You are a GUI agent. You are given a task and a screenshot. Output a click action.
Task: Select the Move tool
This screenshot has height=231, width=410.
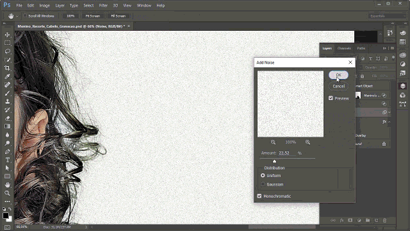click(x=7, y=35)
